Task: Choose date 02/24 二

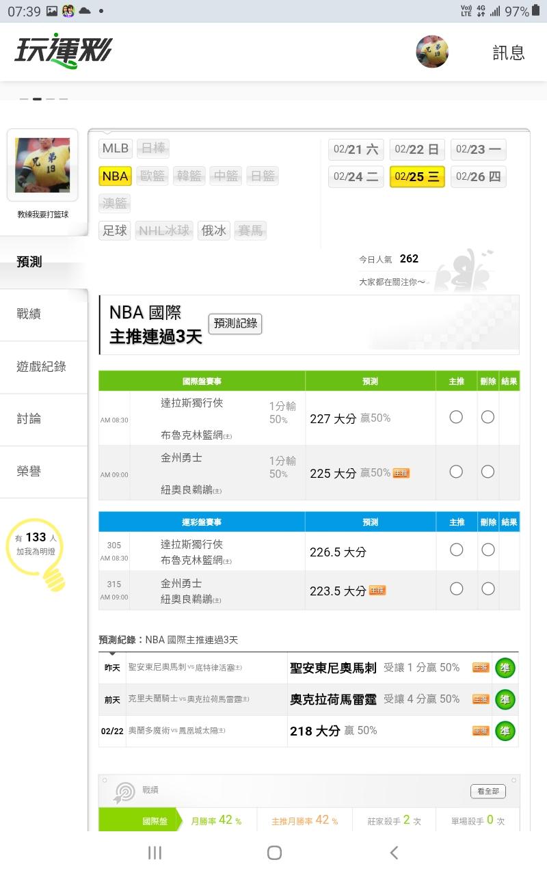Action: [356, 176]
